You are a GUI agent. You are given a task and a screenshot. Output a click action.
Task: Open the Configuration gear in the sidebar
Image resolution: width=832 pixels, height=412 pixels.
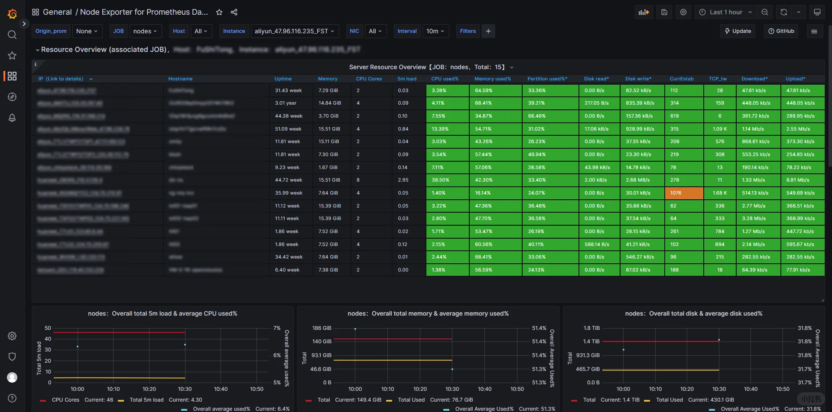tap(12, 336)
